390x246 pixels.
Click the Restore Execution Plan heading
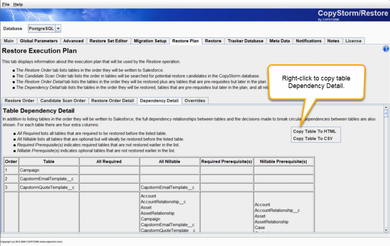tap(39, 51)
